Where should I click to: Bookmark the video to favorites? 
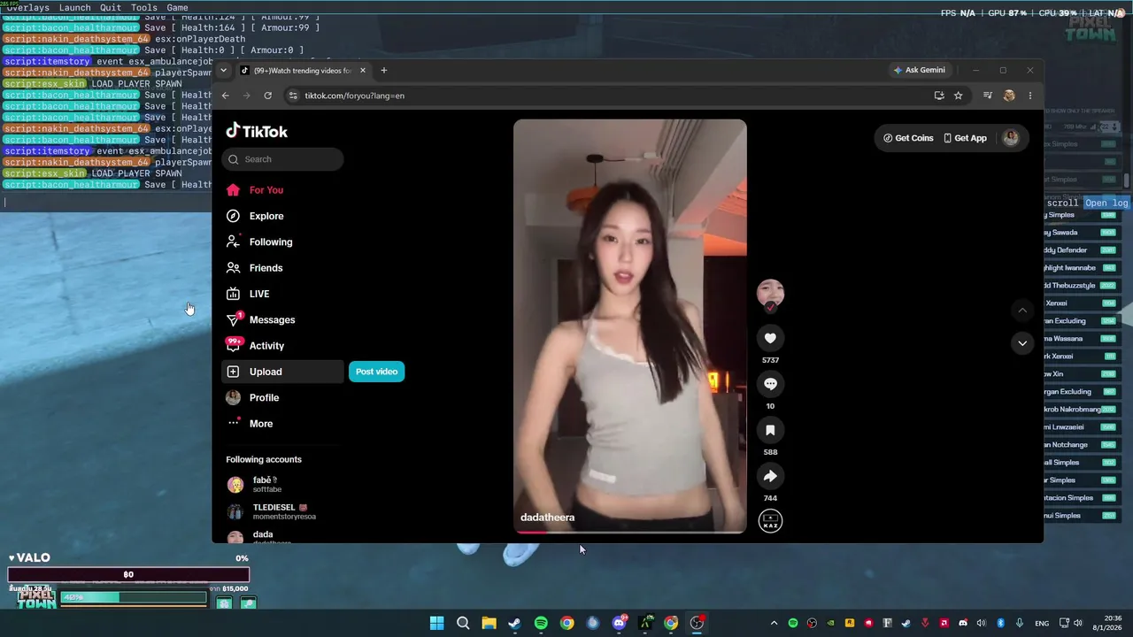[770, 430]
